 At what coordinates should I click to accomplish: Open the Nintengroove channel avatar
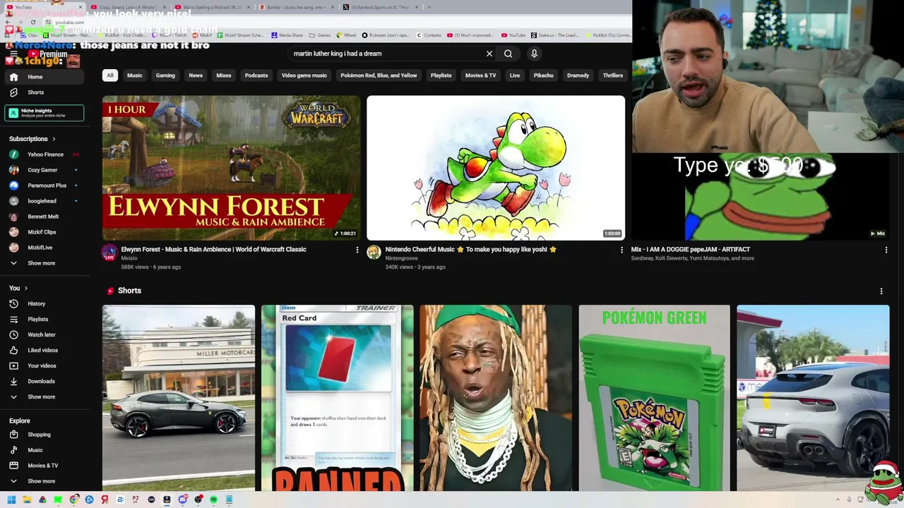pos(374,252)
